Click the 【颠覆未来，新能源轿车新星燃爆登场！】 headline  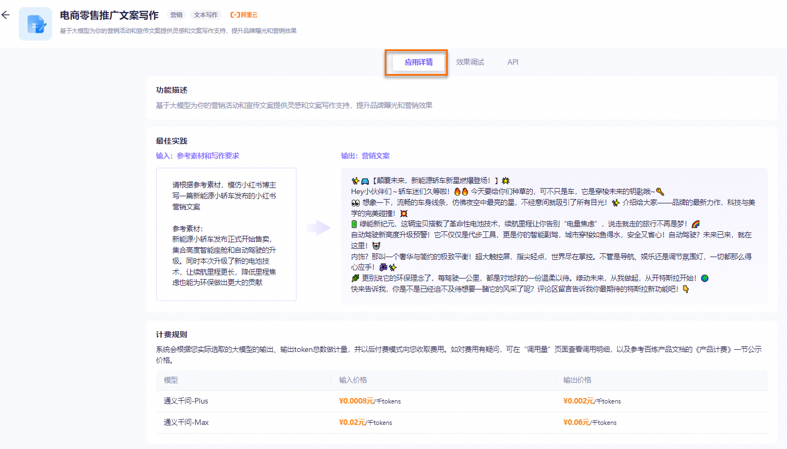(437, 180)
